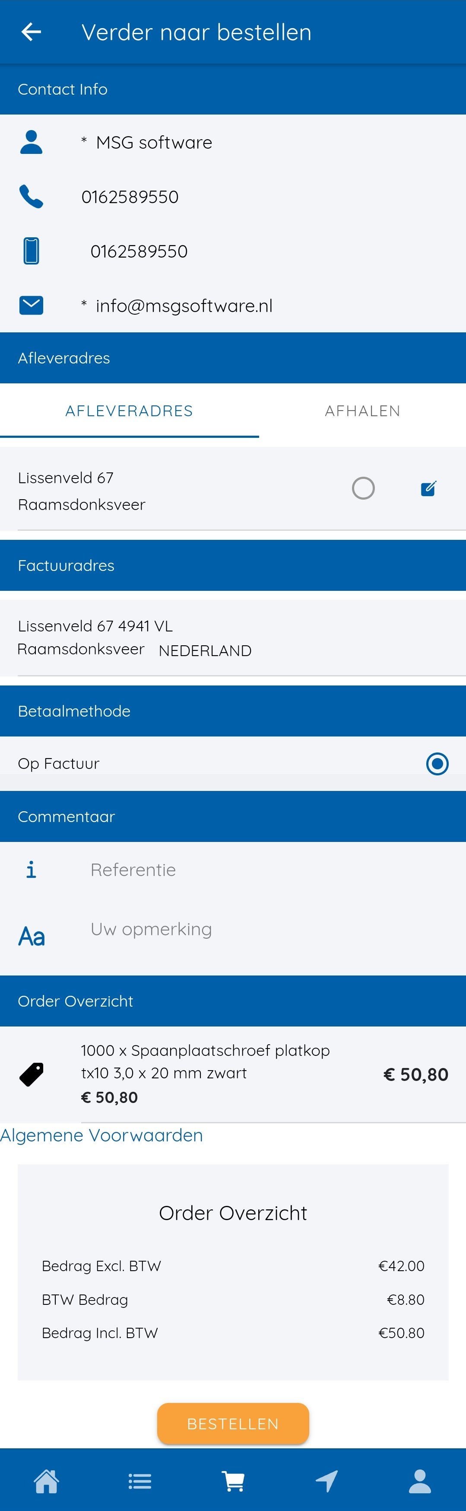Switch to the AFHALEN tab
Screen dimensions: 466x1511
coord(363,411)
